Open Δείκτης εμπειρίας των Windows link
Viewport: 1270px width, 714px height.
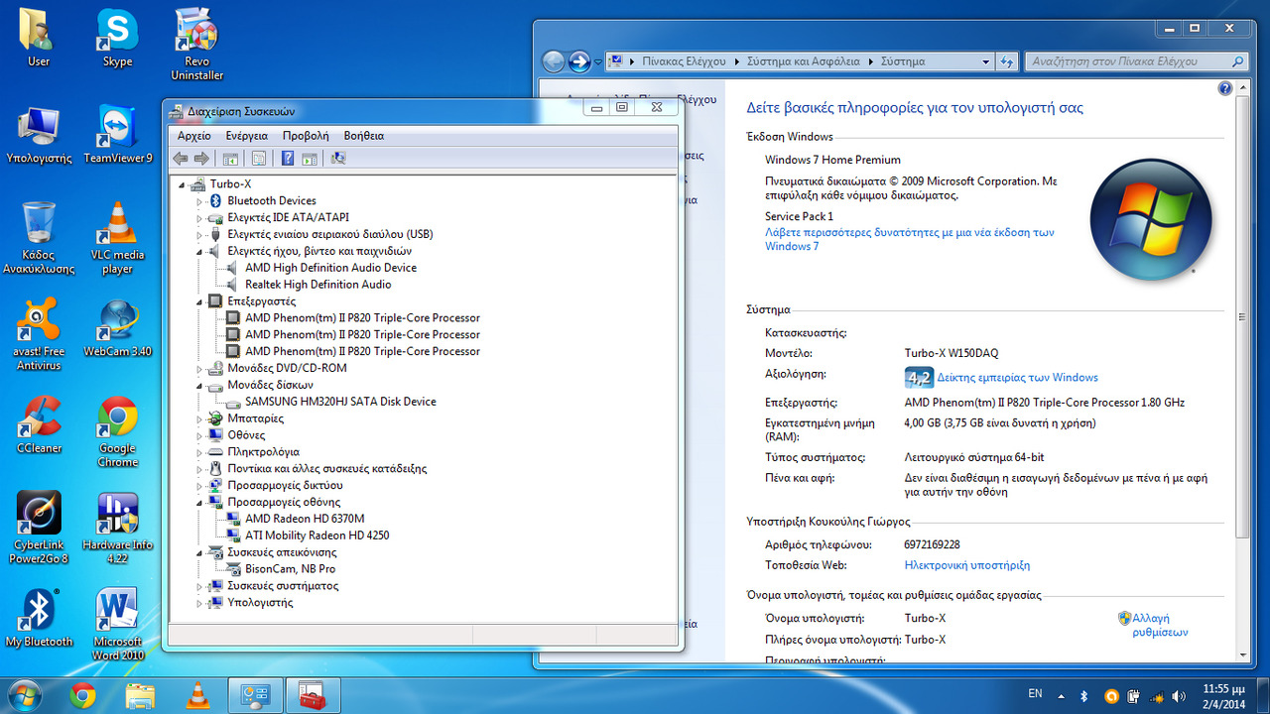coord(1017,378)
